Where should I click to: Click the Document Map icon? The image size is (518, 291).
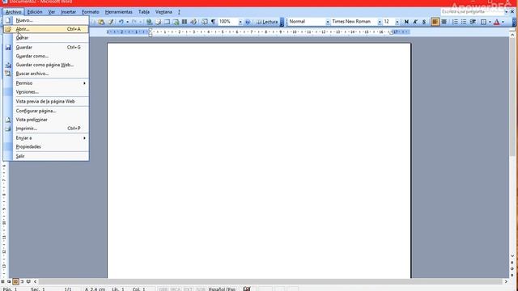point(205,22)
